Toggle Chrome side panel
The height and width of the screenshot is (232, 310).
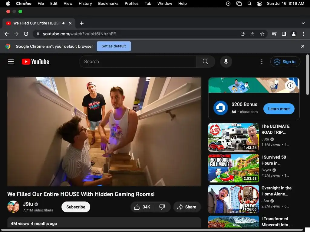pos(284,34)
